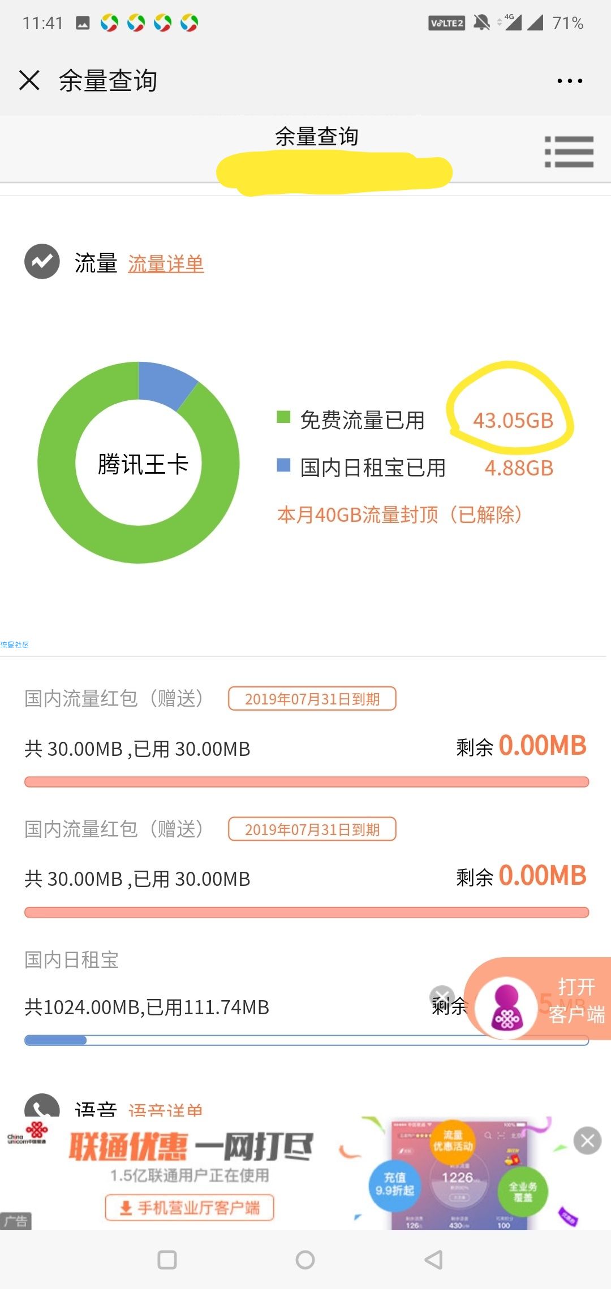The width and height of the screenshot is (611, 1289).
Task: Tap 手机营业厅客户端 download button
Action: point(190,1208)
